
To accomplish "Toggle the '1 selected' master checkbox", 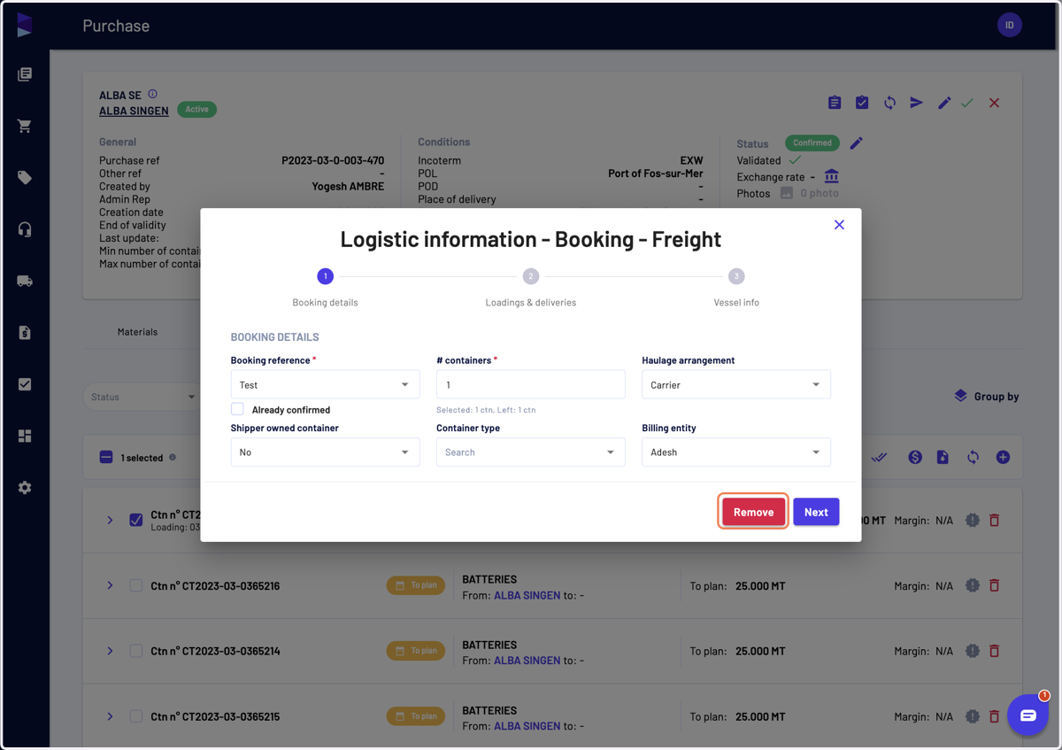I will tap(106, 458).
